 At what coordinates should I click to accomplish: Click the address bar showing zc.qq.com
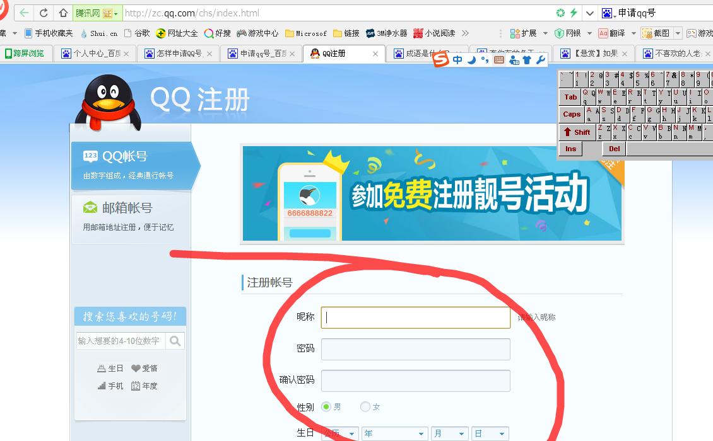point(336,13)
